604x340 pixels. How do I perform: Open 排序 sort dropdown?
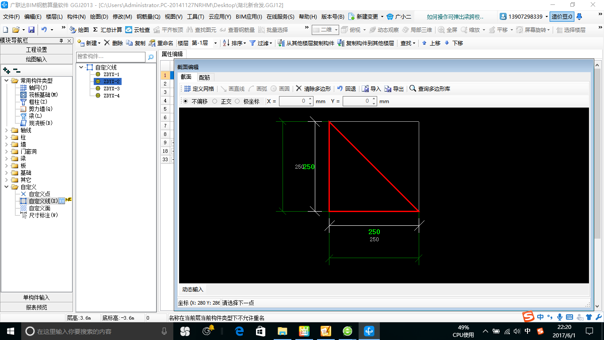pos(233,43)
